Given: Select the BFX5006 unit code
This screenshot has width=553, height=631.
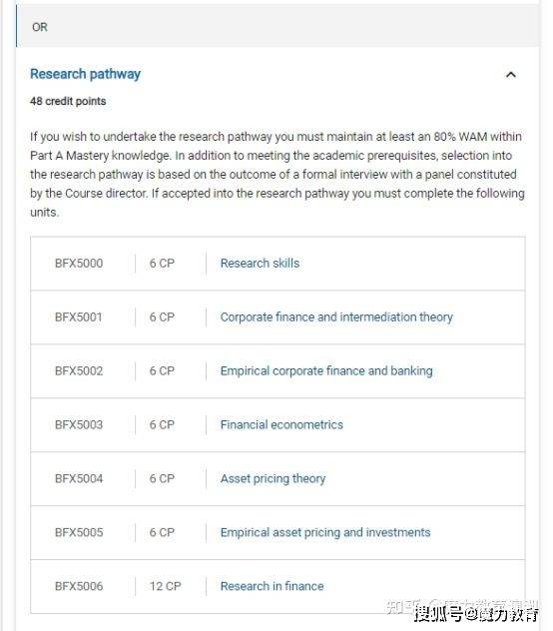Looking at the screenshot, I should [79, 586].
